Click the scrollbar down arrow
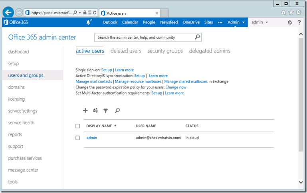 tap(301, 182)
